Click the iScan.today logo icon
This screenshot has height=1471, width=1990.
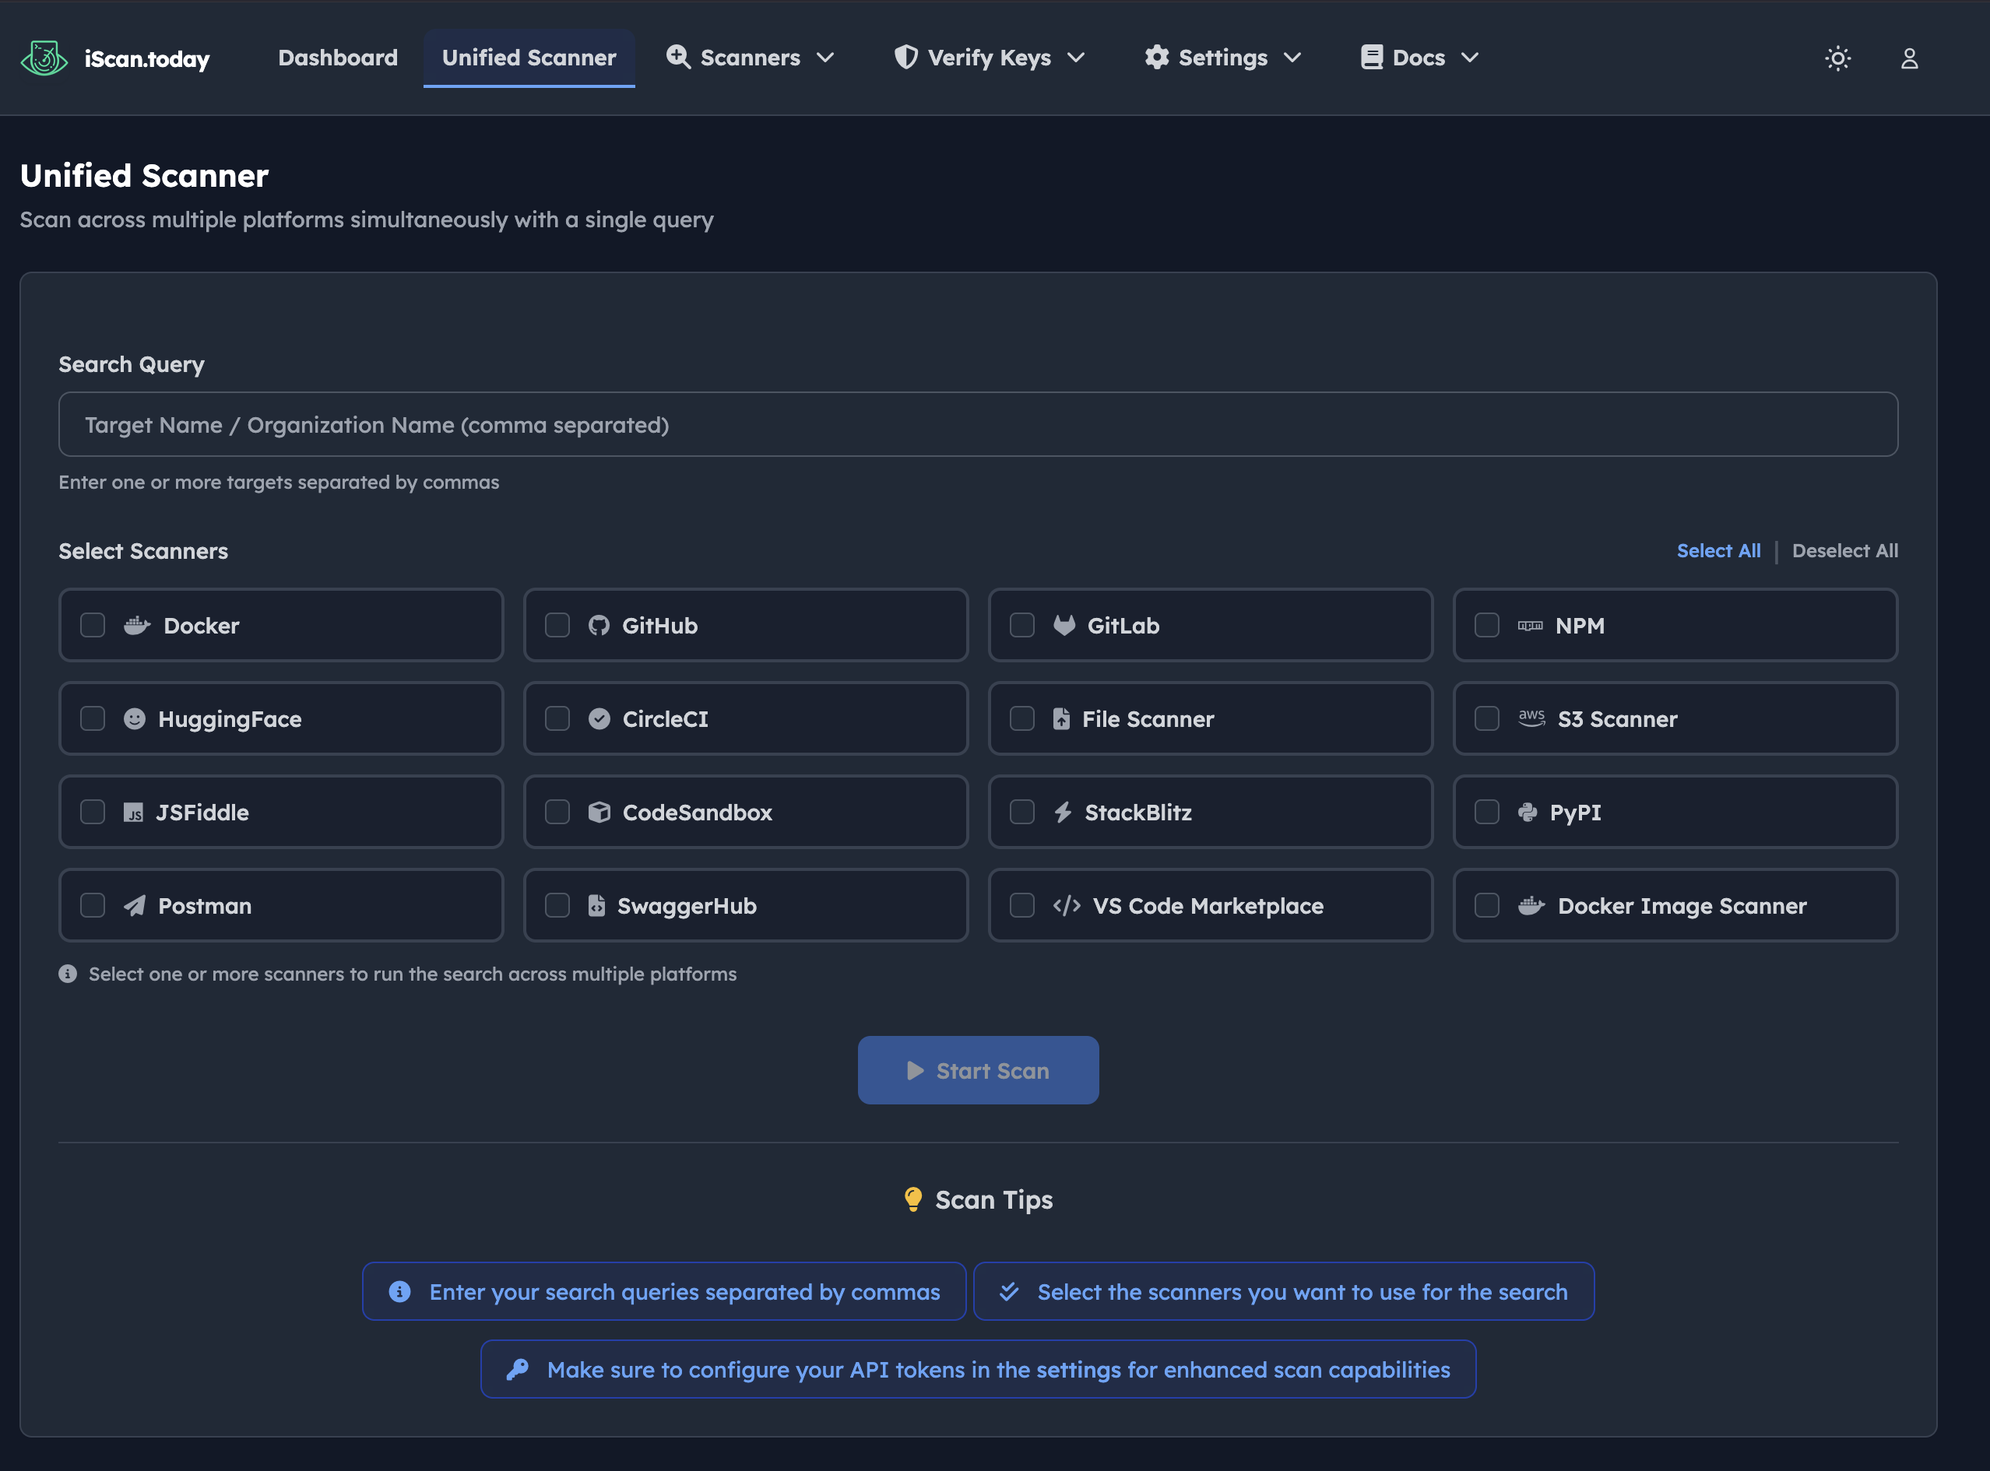click(44, 59)
